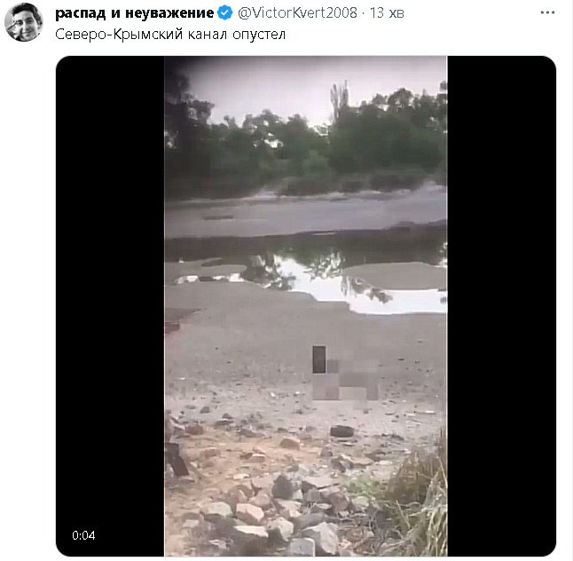573x561 pixels.
Task: Click the tweet text Северо-Крымский канал опустел
Action: point(165,36)
